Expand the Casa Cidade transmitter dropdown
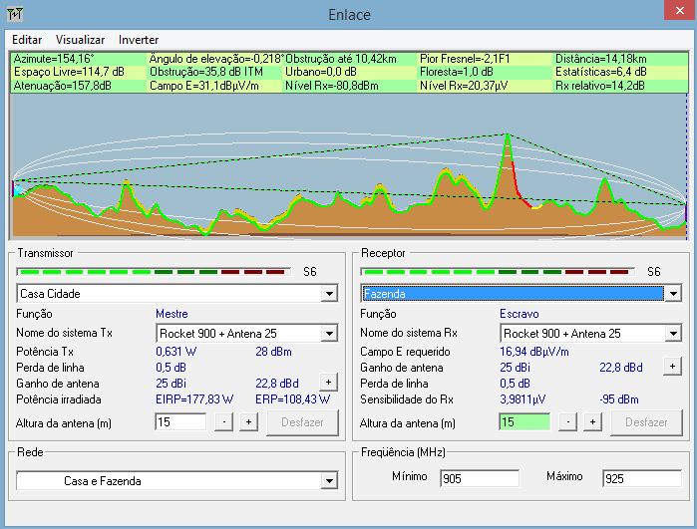Viewport: 697px width, 529px height. coord(329,294)
